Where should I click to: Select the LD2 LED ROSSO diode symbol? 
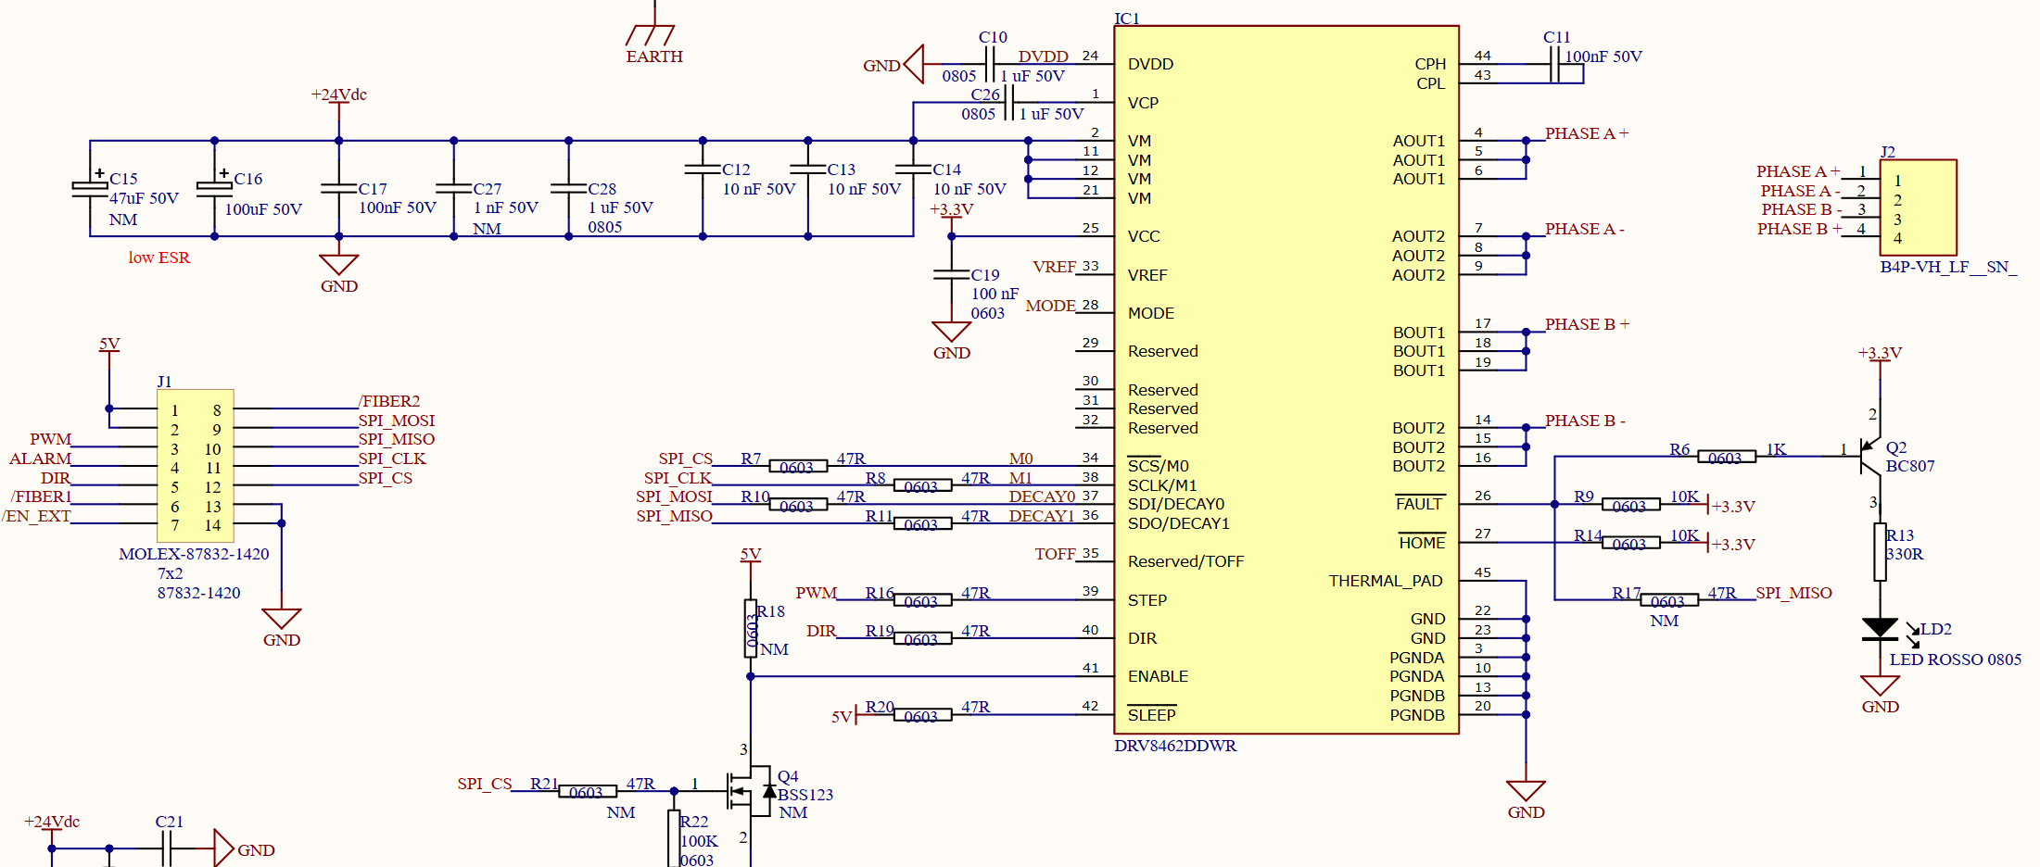click(x=1881, y=629)
